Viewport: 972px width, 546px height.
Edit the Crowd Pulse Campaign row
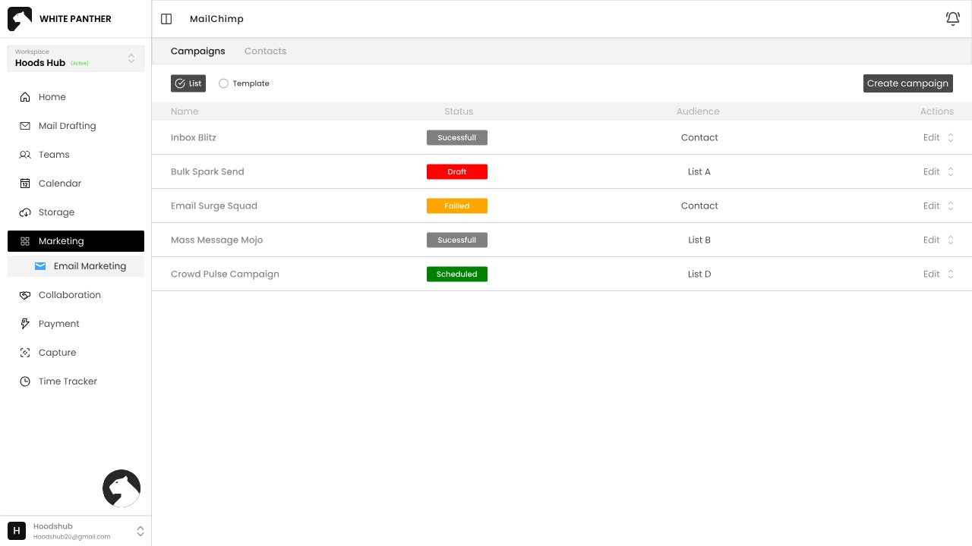coord(931,275)
